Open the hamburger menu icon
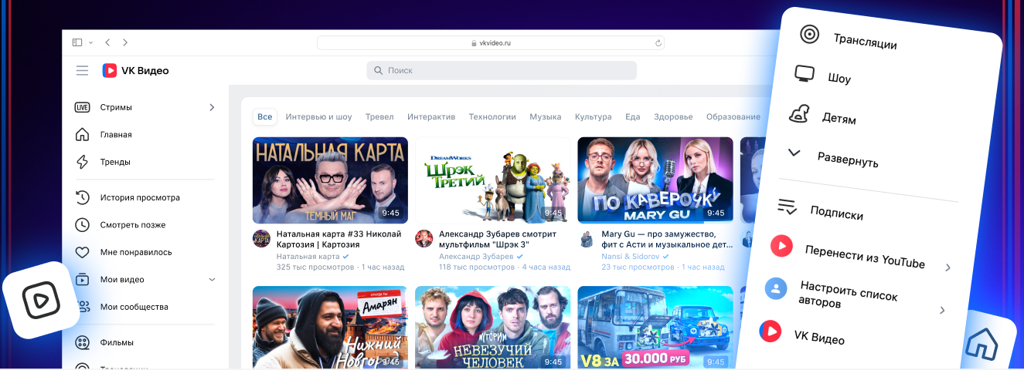The image size is (1024, 370). (x=82, y=71)
